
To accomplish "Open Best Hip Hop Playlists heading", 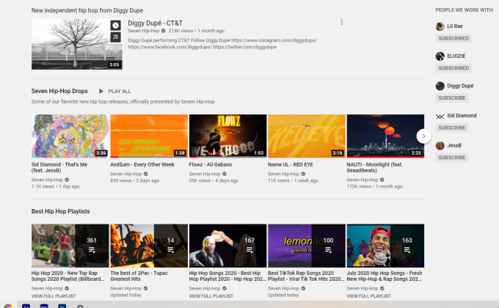I will click(60, 212).
